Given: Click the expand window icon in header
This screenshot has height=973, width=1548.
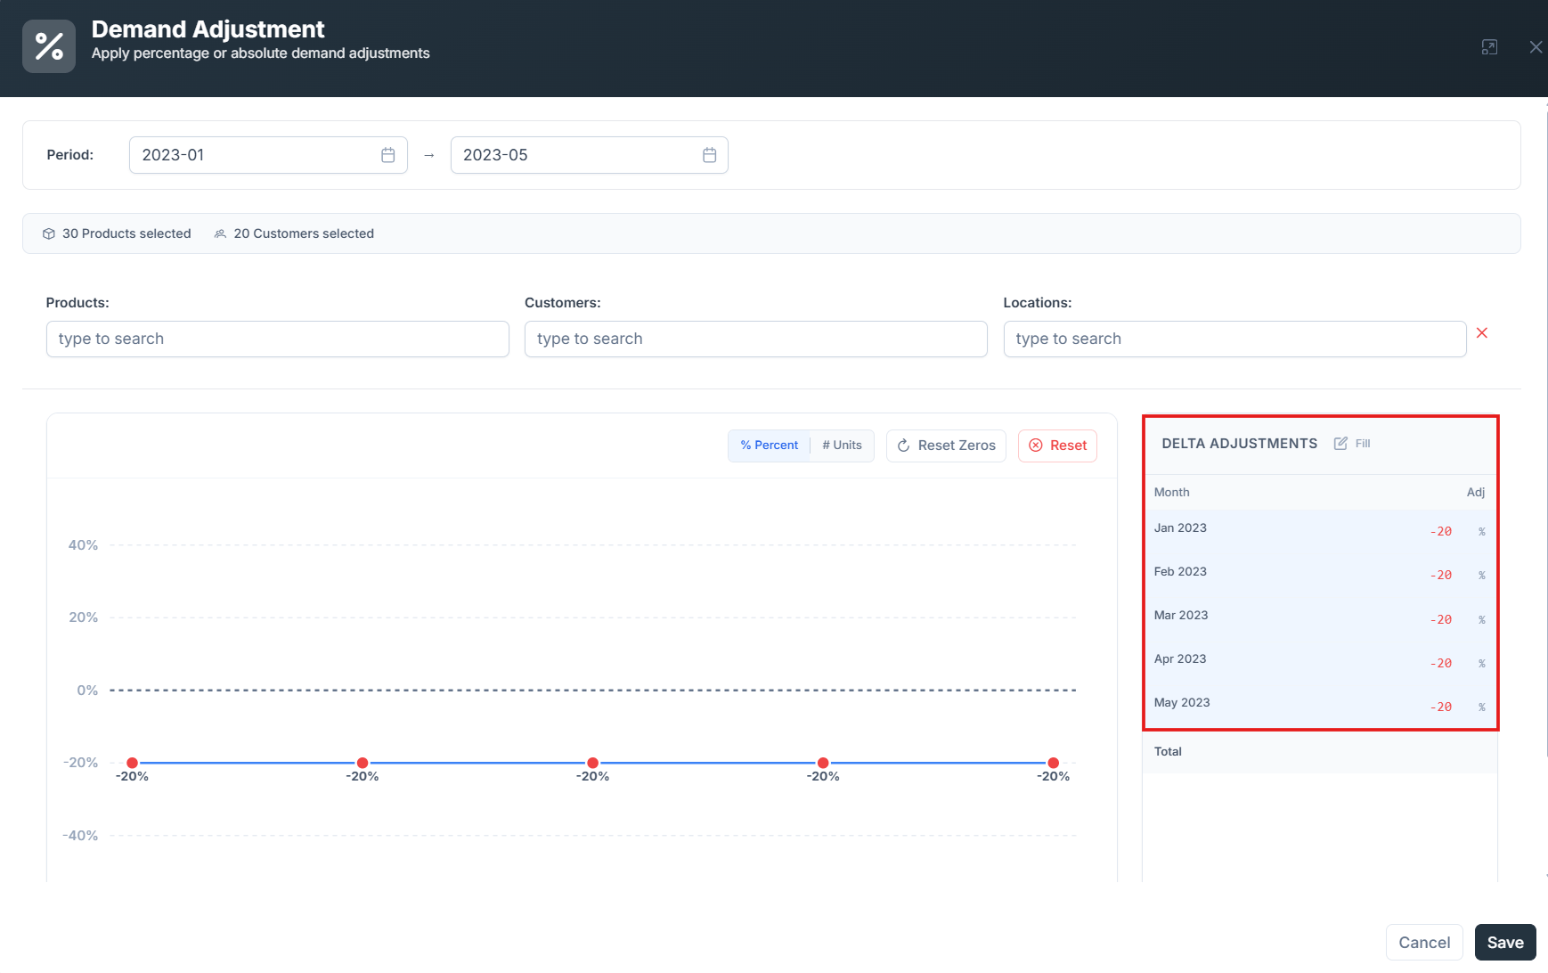Looking at the screenshot, I should [x=1489, y=47].
